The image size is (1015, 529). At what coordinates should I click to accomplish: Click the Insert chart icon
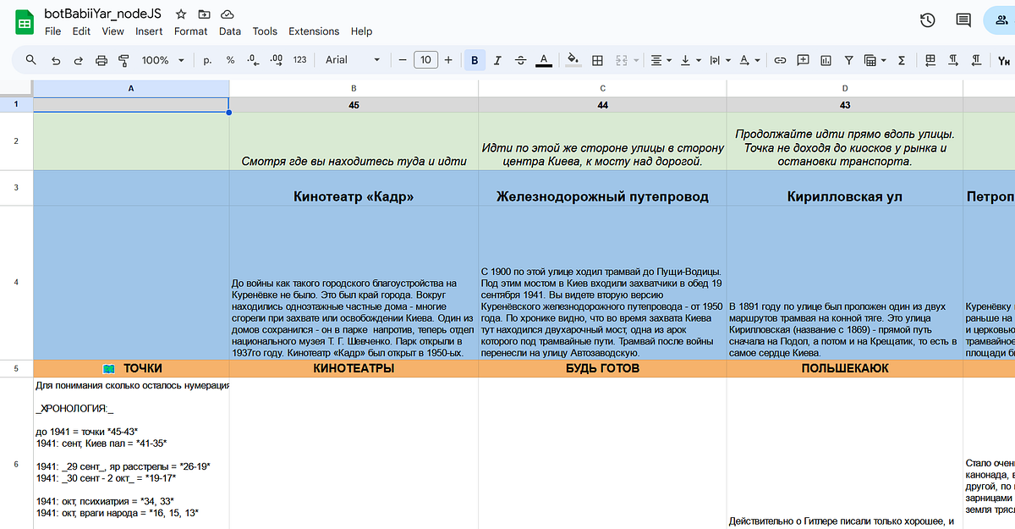pyautogui.click(x=826, y=60)
